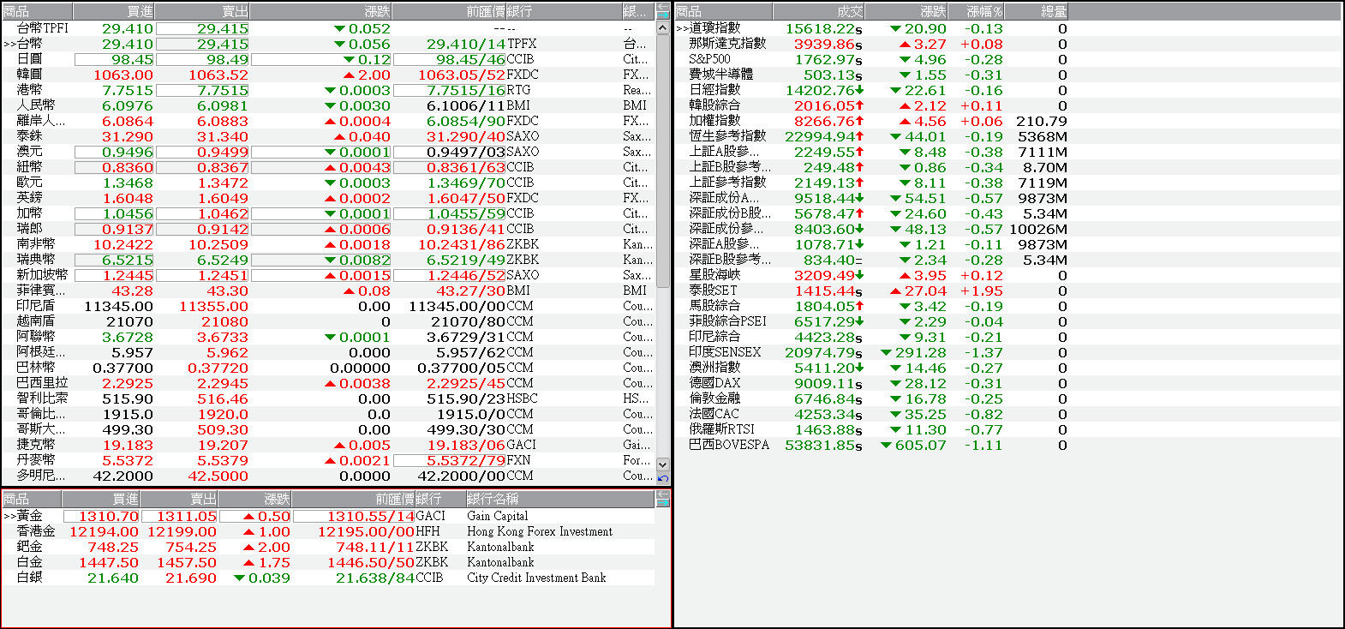Select the 韓圜 currency row
The image size is (1345, 629).
pyautogui.click(x=329, y=75)
